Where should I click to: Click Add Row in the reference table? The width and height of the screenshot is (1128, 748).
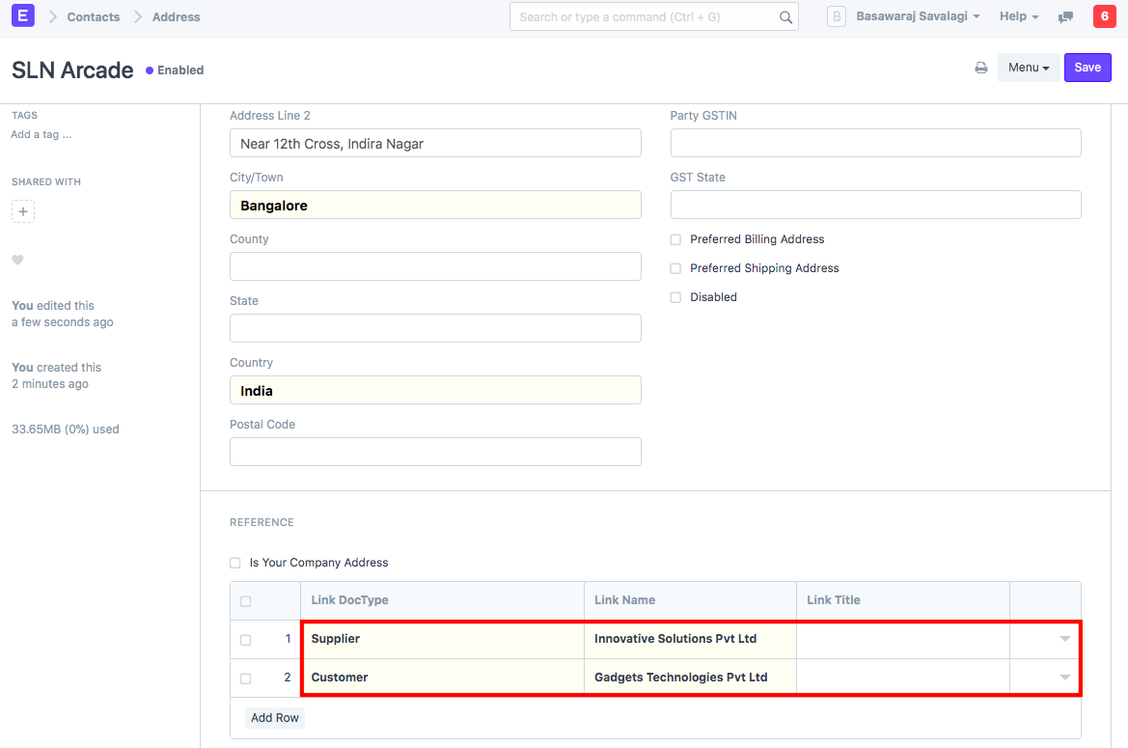275,718
